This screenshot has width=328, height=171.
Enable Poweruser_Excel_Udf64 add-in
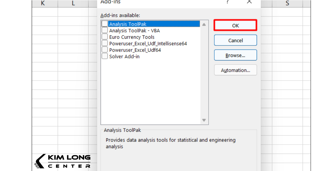click(105, 50)
